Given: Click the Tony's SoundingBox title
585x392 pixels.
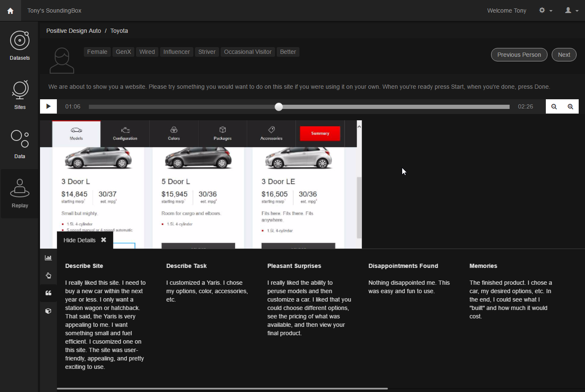Looking at the screenshot, I should [54, 11].
